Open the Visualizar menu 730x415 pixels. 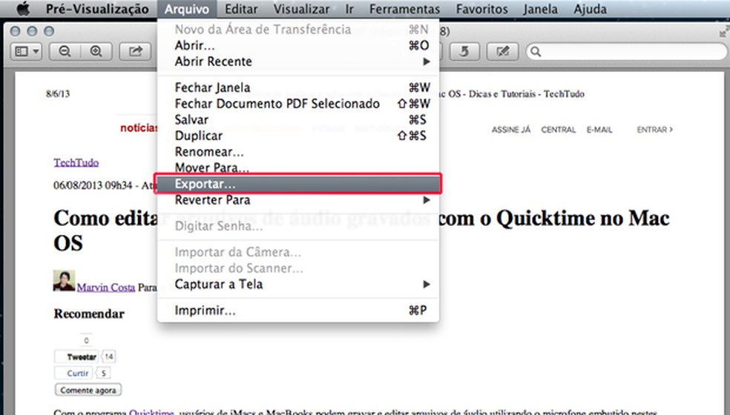301,9
